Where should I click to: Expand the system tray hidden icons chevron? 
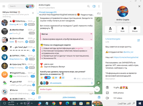(32, 103)
